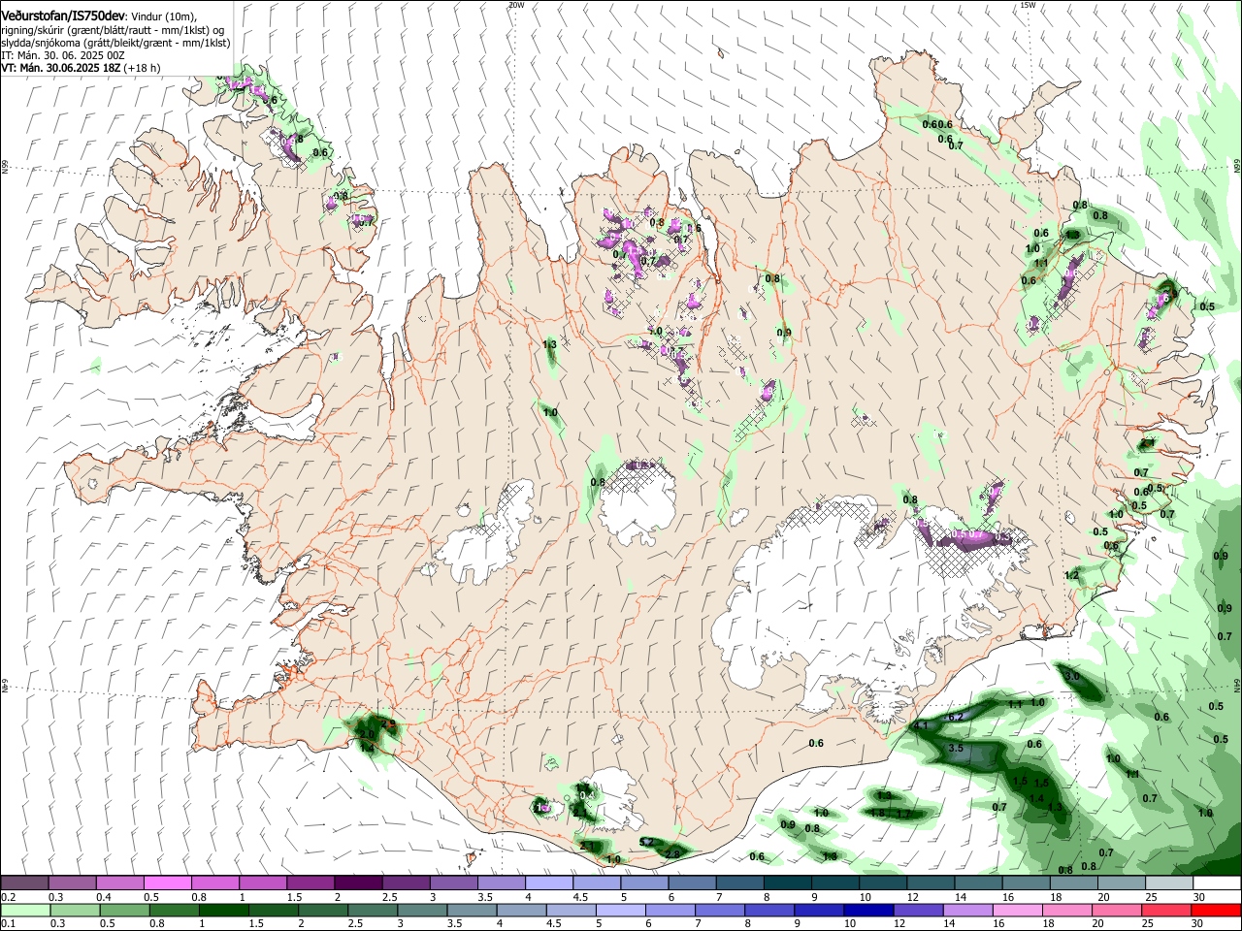
Task: Click bottom-row legend swatch between 5 and 6
Action: [620, 911]
